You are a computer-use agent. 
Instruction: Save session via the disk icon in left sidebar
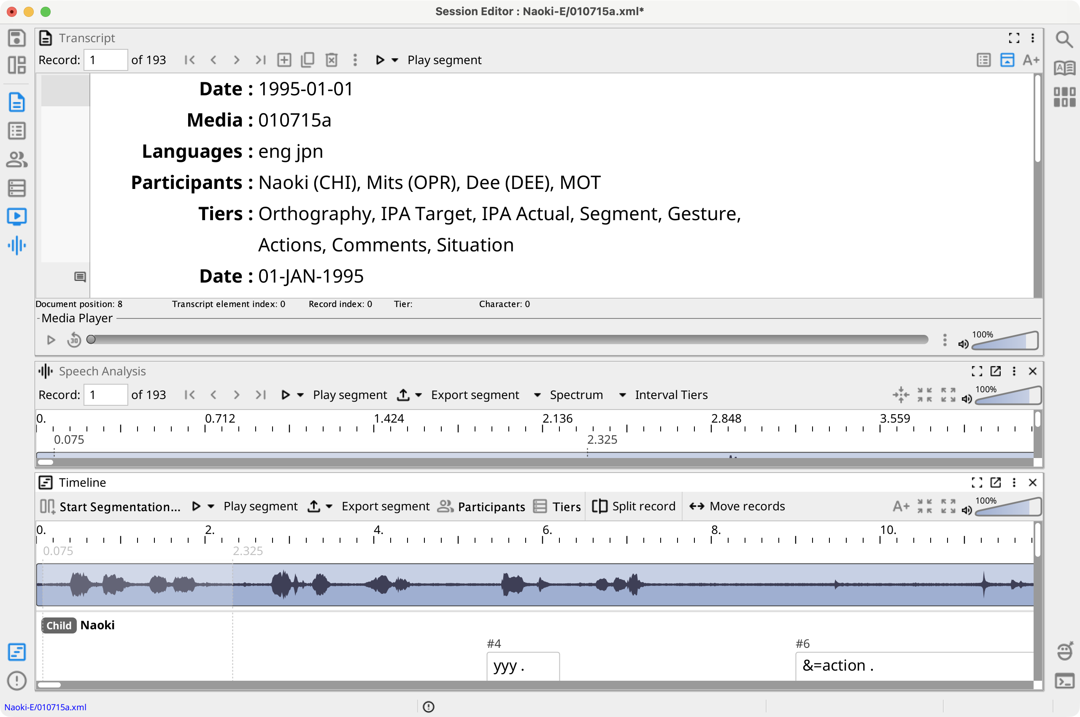[17, 38]
